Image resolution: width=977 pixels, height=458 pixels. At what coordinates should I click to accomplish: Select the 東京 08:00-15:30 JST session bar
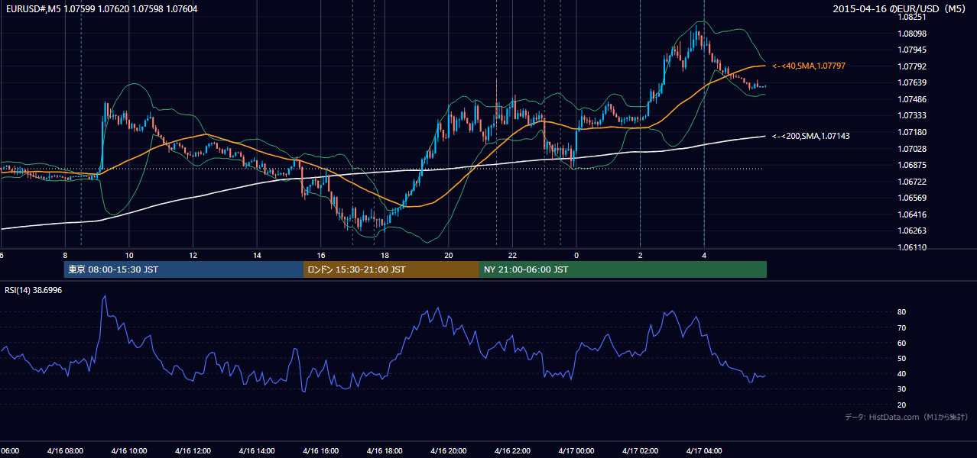point(183,269)
